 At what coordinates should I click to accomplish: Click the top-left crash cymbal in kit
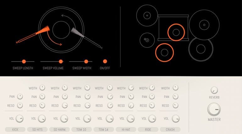[147, 15]
